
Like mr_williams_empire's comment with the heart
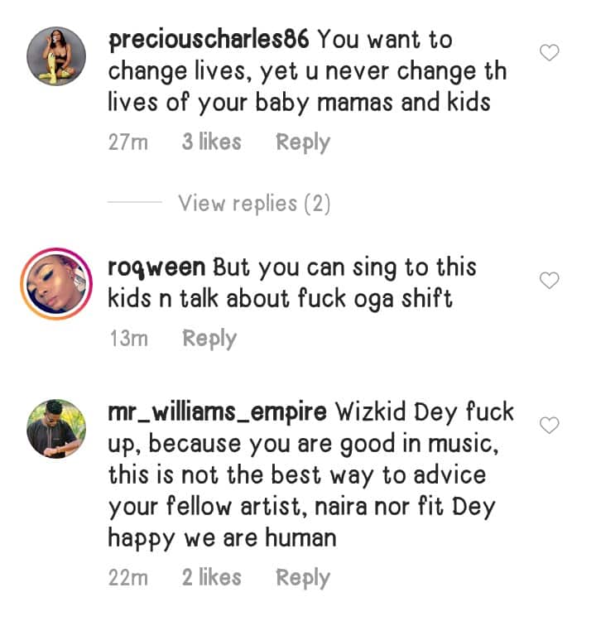pyautogui.click(x=549, y=426)
